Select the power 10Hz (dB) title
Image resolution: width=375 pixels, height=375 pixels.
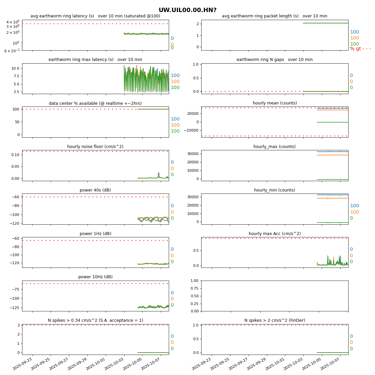click(95, 277)
